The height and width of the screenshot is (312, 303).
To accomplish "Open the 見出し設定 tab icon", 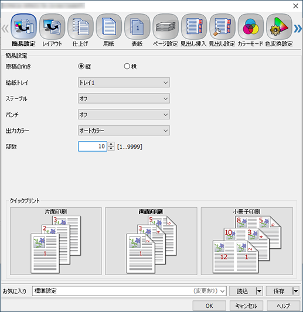I will coord(222,26).
